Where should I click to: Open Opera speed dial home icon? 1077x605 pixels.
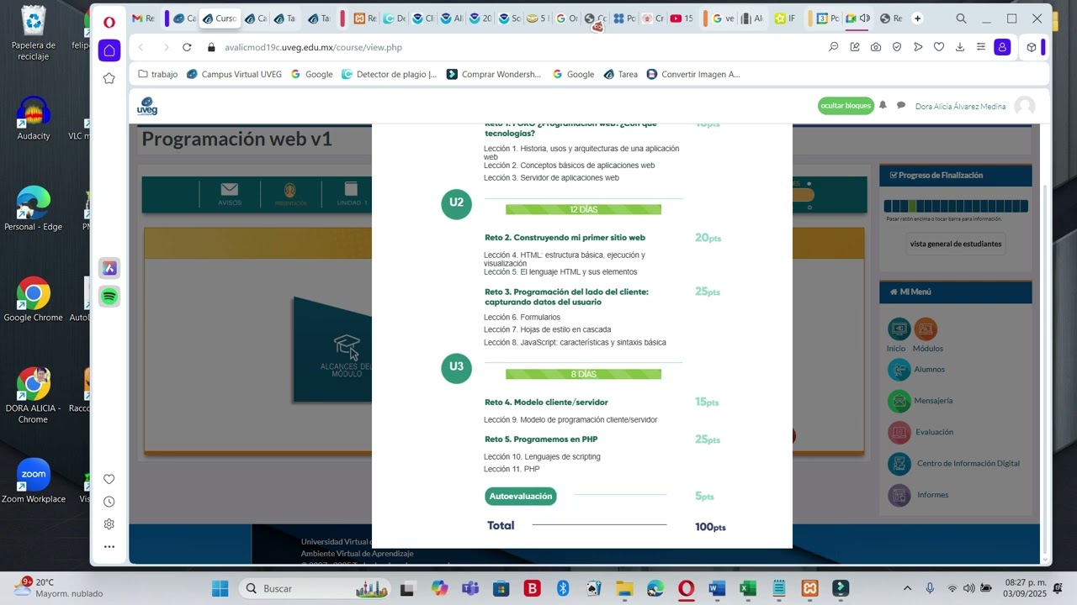[109, 50]
